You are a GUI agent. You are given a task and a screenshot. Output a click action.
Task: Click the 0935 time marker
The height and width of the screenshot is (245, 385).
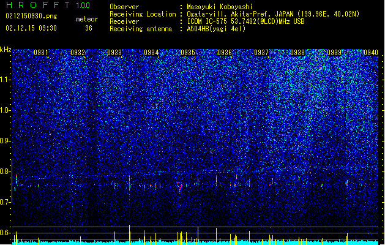[x=188, y=53]
